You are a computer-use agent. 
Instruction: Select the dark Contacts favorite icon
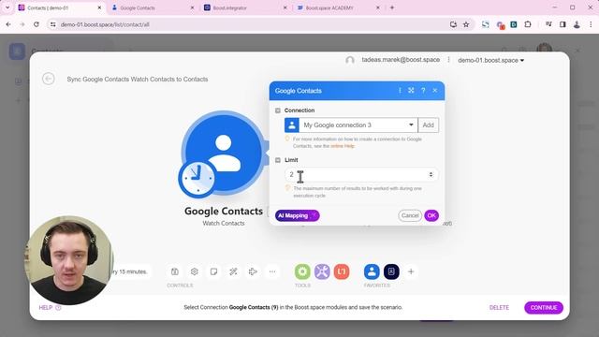point(391,271)
